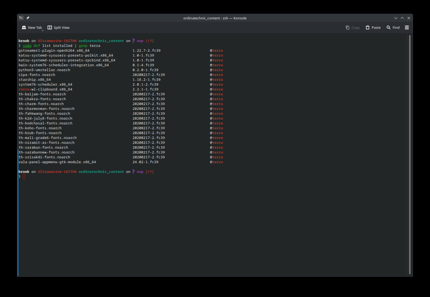Image resolution: width=430 pixels, height=297 pixels.
Task: Click the gstreamer1-plugin-openh264 package line
Action: tap(121, 51)
